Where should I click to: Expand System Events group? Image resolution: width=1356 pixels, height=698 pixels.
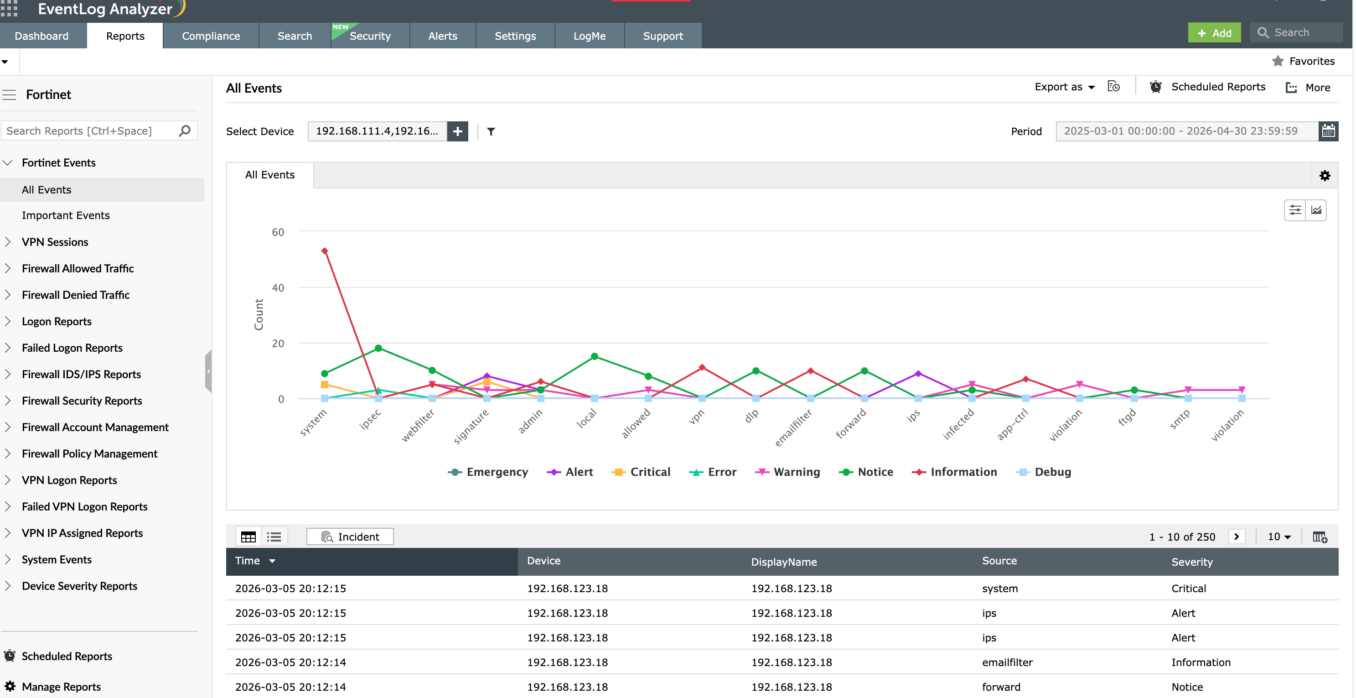[x=8, y=559]
